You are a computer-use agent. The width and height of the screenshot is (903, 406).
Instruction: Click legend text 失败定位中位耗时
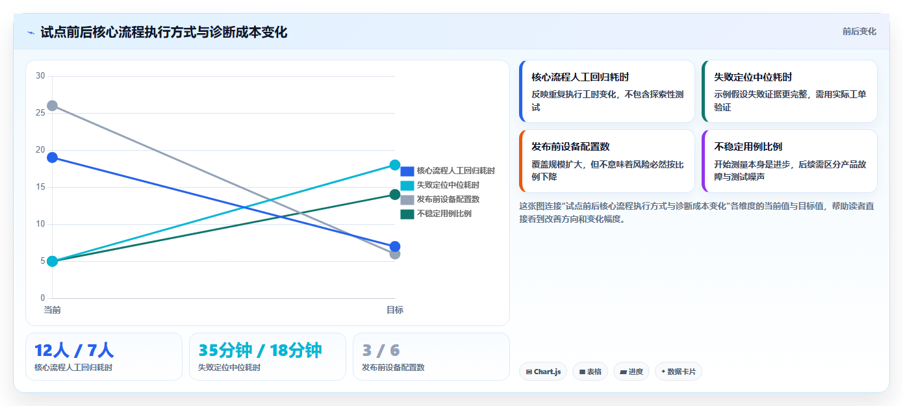pyautogui.click(x=448, y=185)
